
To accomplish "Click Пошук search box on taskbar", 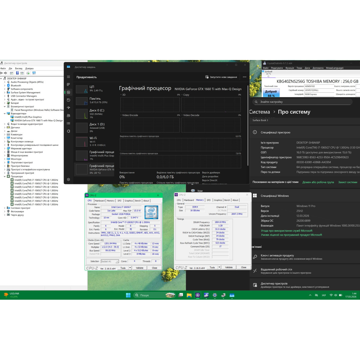I will (154, 295).
